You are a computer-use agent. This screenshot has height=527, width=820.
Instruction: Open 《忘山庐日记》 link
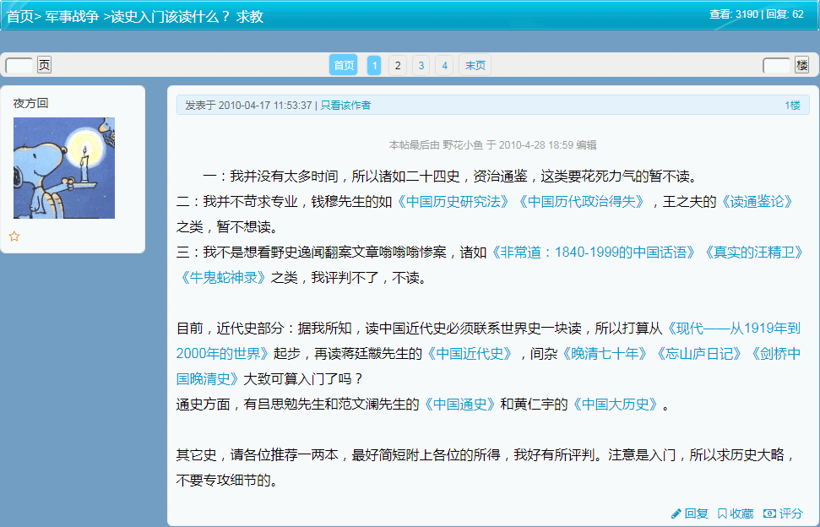699,354
